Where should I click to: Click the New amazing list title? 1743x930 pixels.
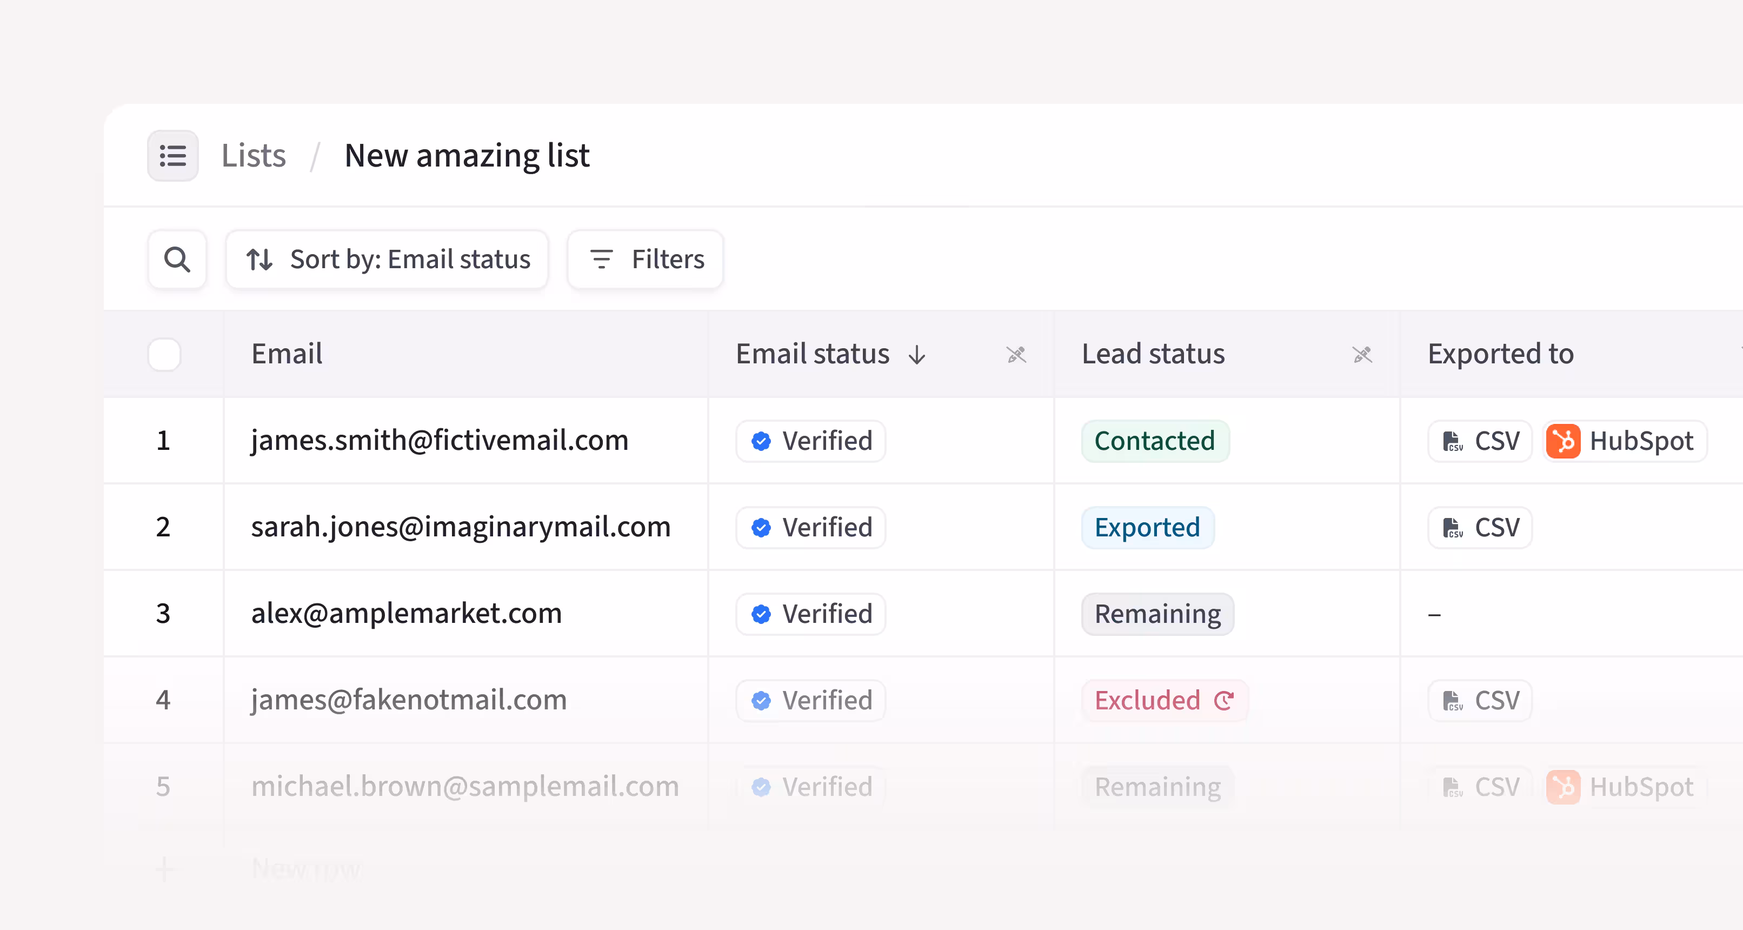tap(467, 156)
